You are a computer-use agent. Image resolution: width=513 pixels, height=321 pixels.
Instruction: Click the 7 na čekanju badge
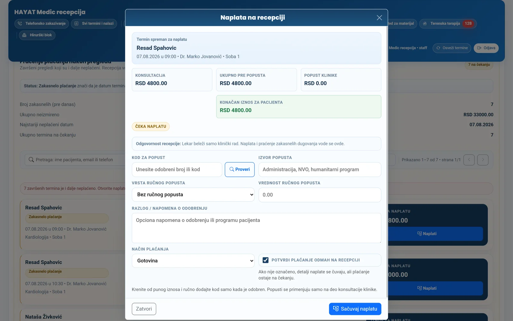click(x=479, y=65)
